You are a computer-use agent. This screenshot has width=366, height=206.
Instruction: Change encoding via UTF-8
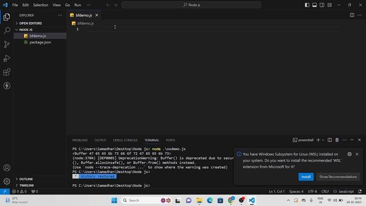312,191
